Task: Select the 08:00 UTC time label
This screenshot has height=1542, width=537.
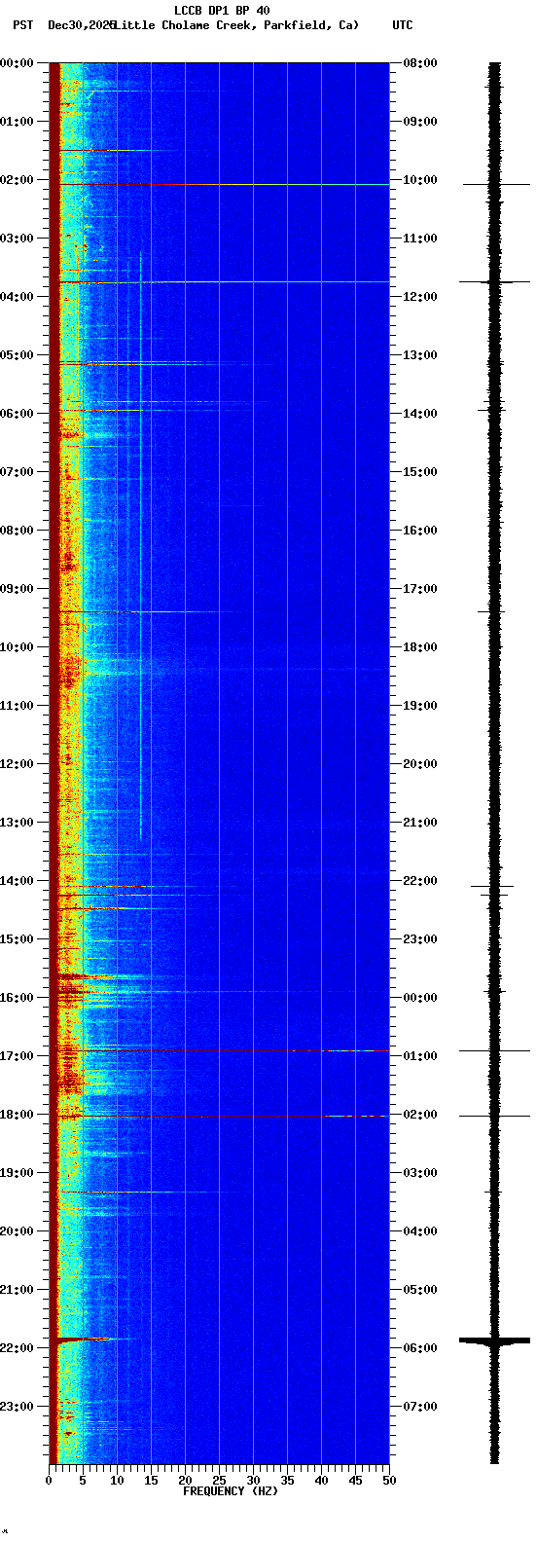Action: click(x=420, y=63)
